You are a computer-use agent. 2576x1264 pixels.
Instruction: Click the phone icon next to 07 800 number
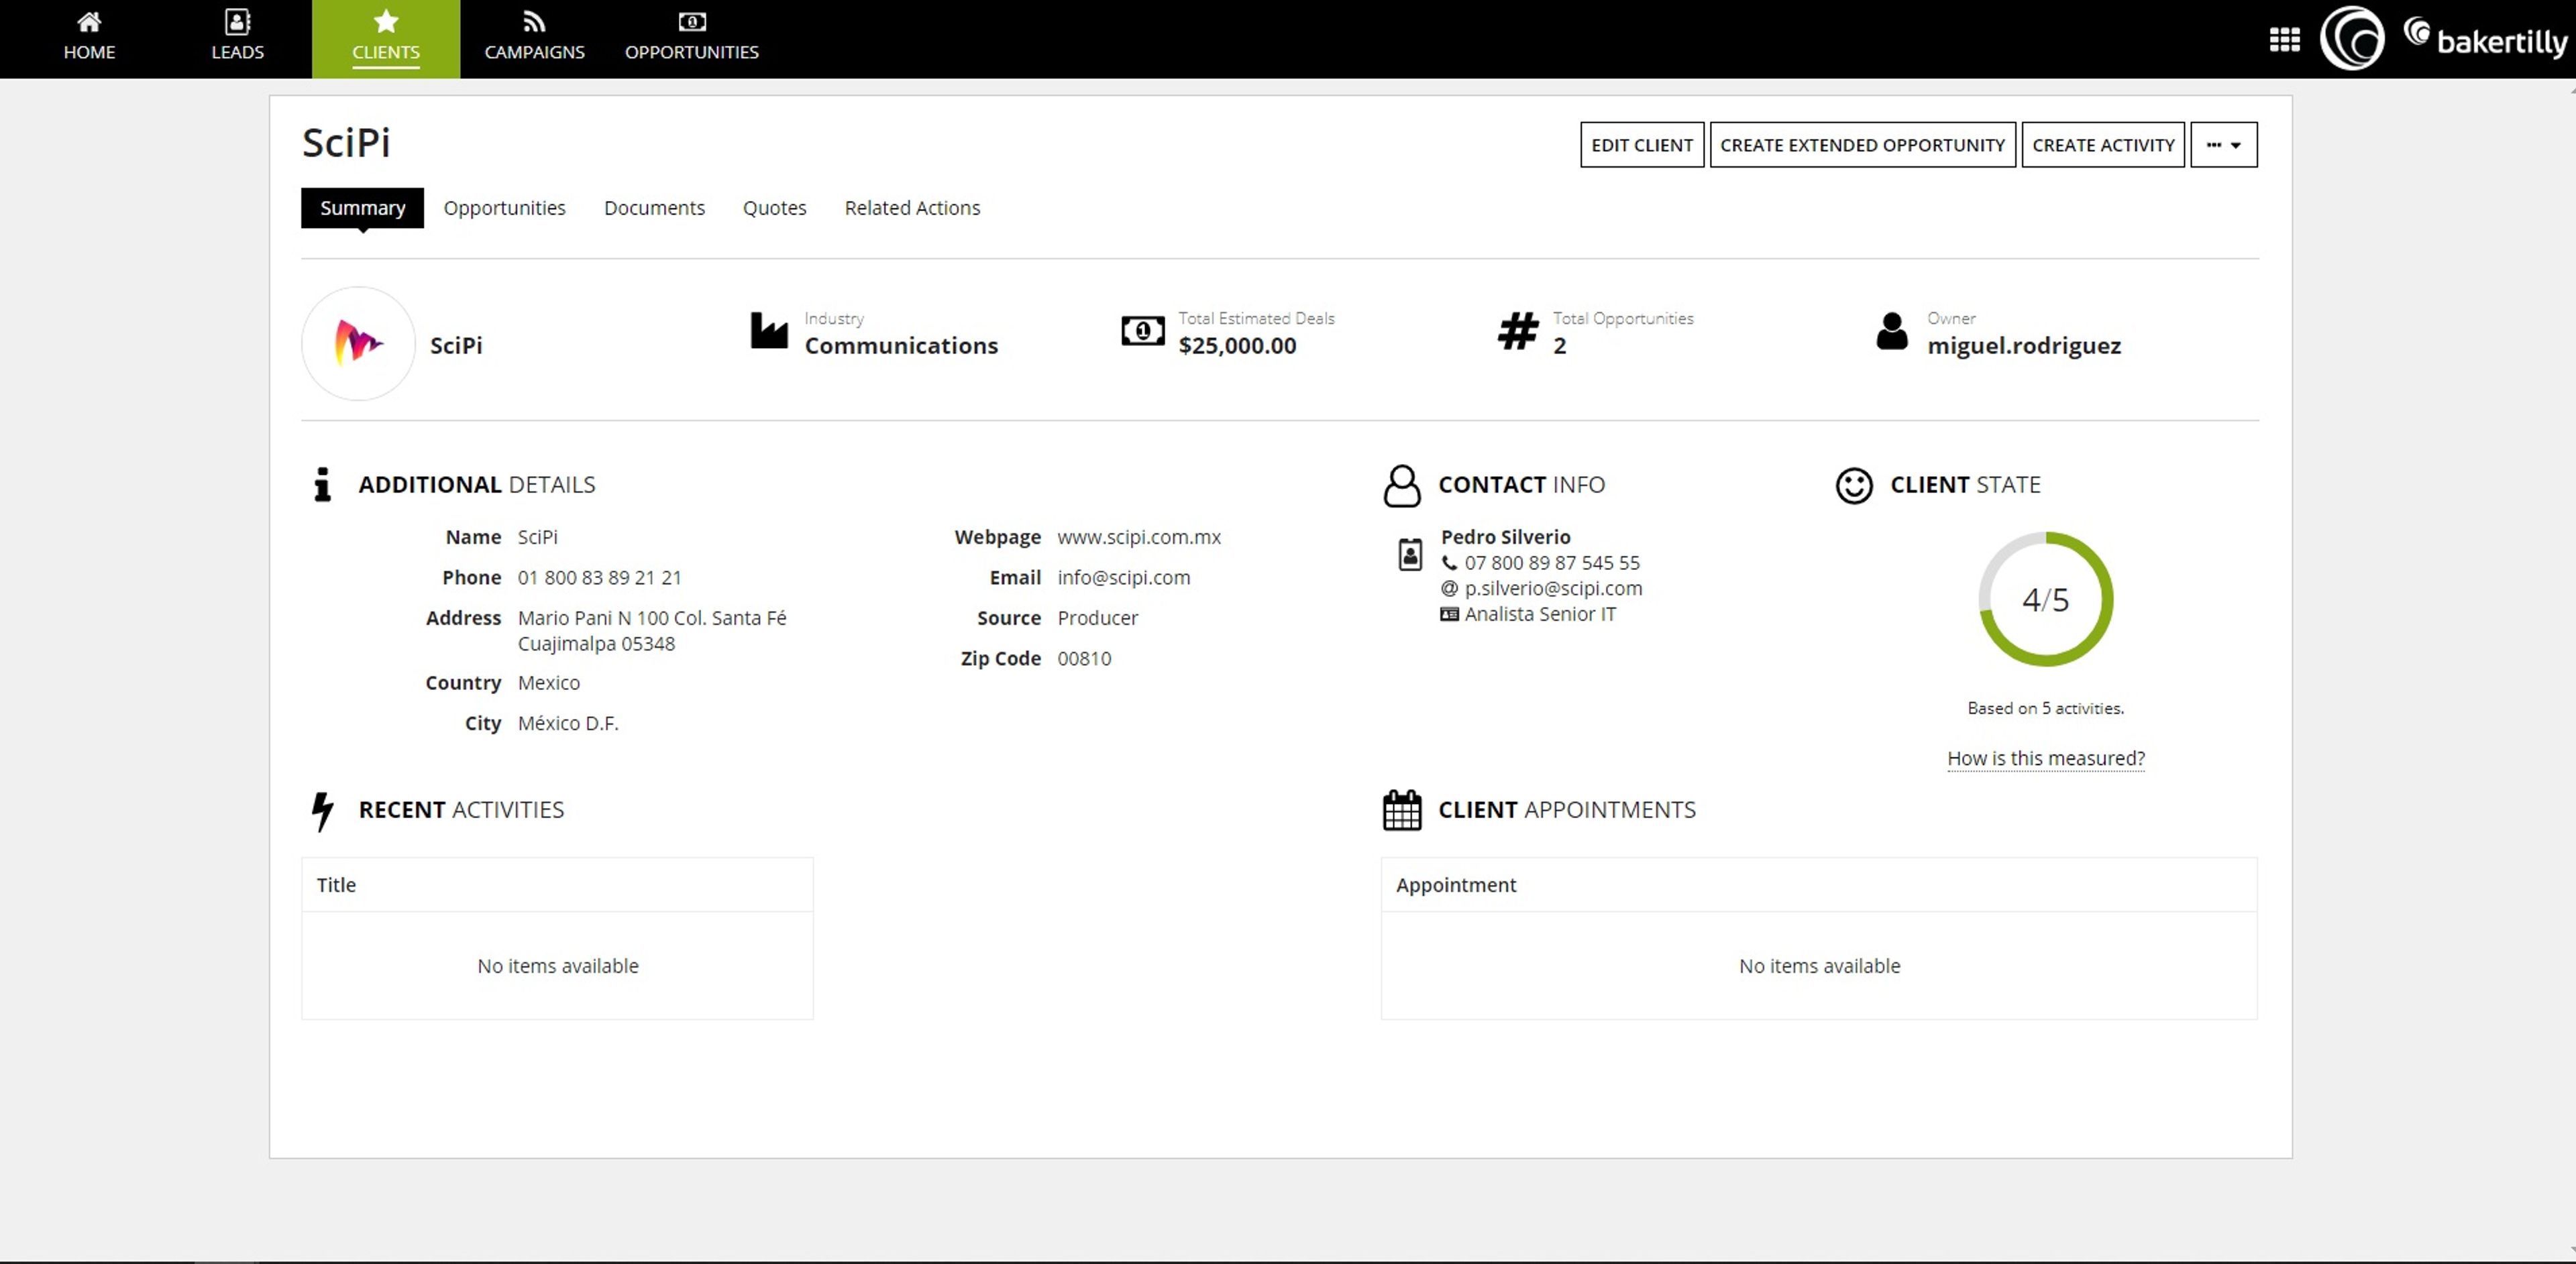coord(1448,563)
